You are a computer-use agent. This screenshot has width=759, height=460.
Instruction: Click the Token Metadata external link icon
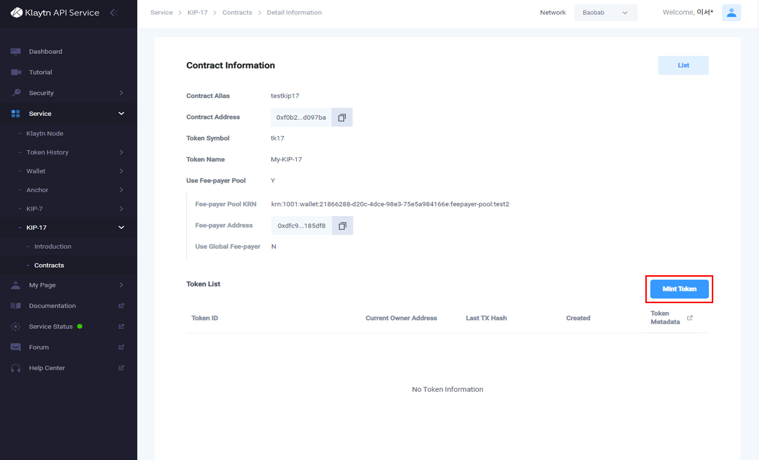690,318
